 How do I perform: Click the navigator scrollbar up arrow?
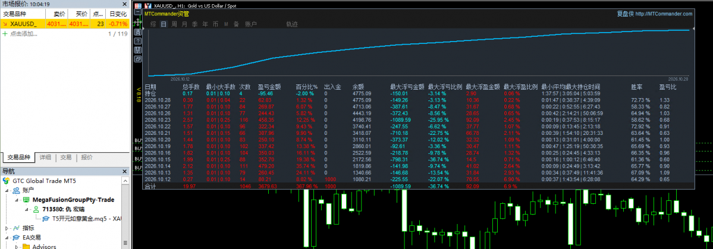point(125,181)
